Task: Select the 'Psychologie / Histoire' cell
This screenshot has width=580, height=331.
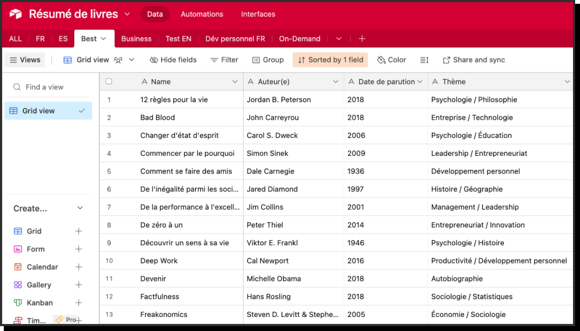Action: click(x=500, y=243)
